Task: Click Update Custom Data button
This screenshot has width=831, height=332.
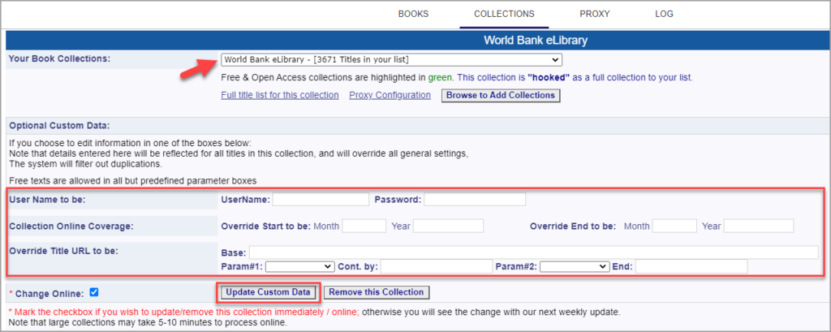Action: (268, 292)
